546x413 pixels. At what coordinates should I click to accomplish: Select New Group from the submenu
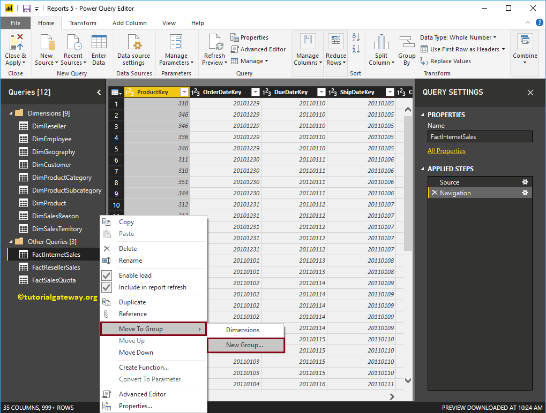tap(245, 345)
